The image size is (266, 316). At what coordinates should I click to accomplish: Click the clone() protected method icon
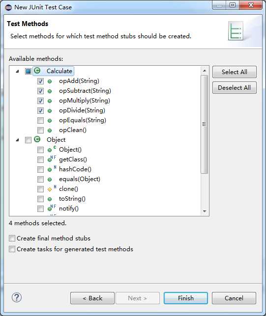pos(52,188)
